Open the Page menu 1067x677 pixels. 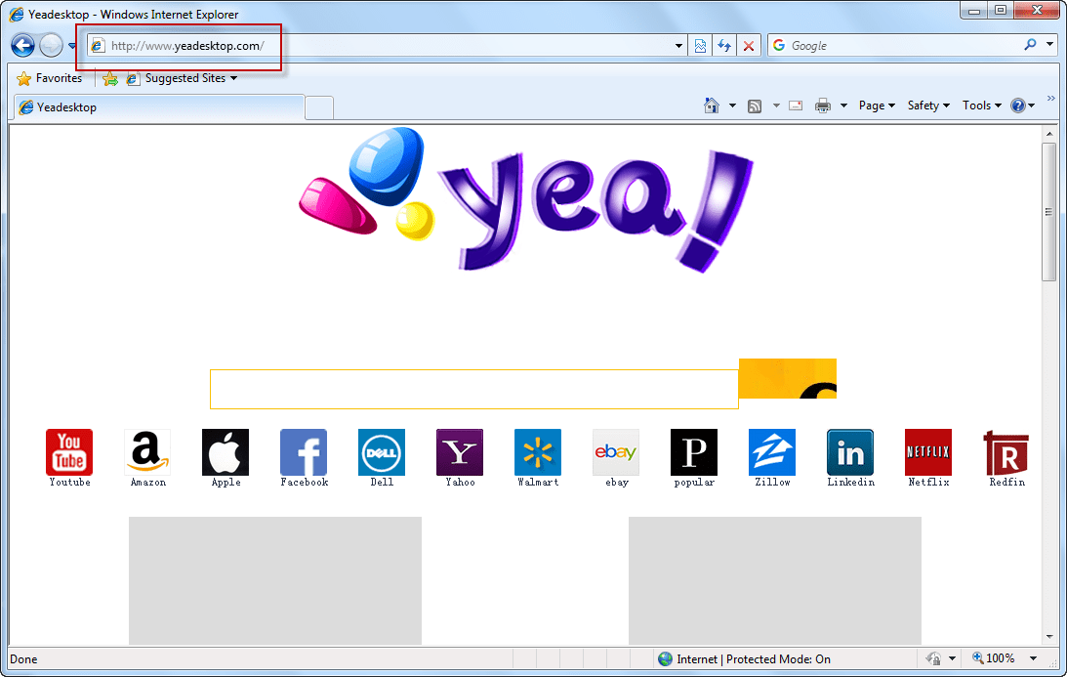coord(877,106)
